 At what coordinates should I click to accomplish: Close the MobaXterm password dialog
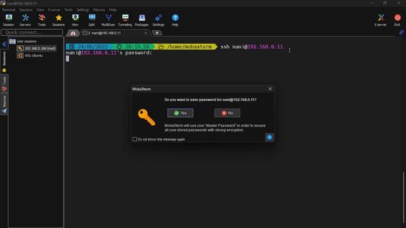tap(270, 89)
